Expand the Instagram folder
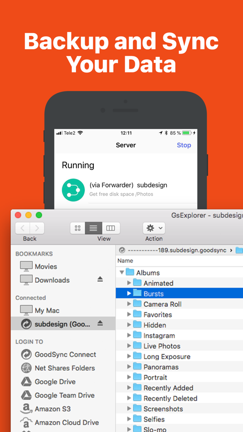This screenshot has width=243, height=432. coord(129,335)
